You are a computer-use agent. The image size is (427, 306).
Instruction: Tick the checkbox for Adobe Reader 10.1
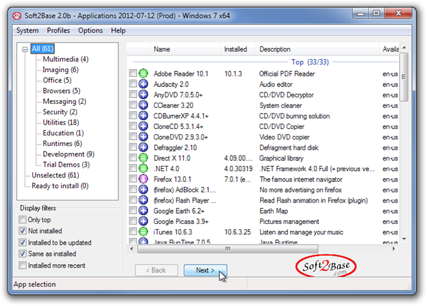tap(133, 73)
